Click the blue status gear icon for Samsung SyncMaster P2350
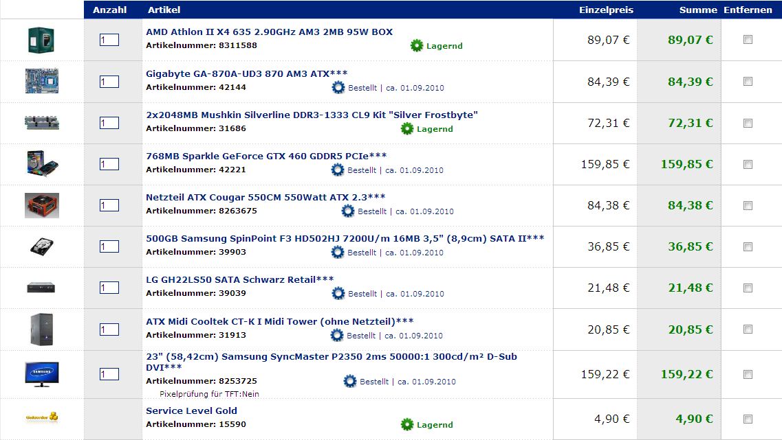 point(350,381)
